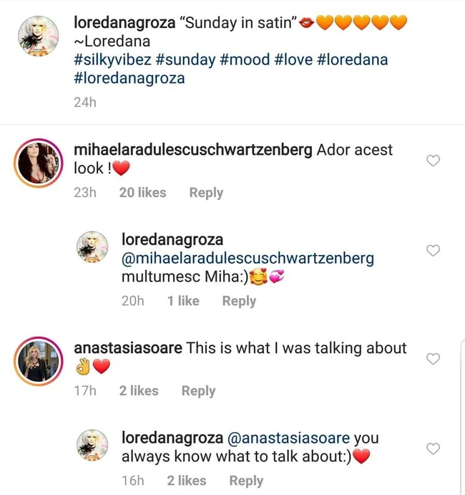The image size is (465, 495).
Task: Heart loredanagroza's "always know what to talk about" reply
Action: [x=433, y=448]
